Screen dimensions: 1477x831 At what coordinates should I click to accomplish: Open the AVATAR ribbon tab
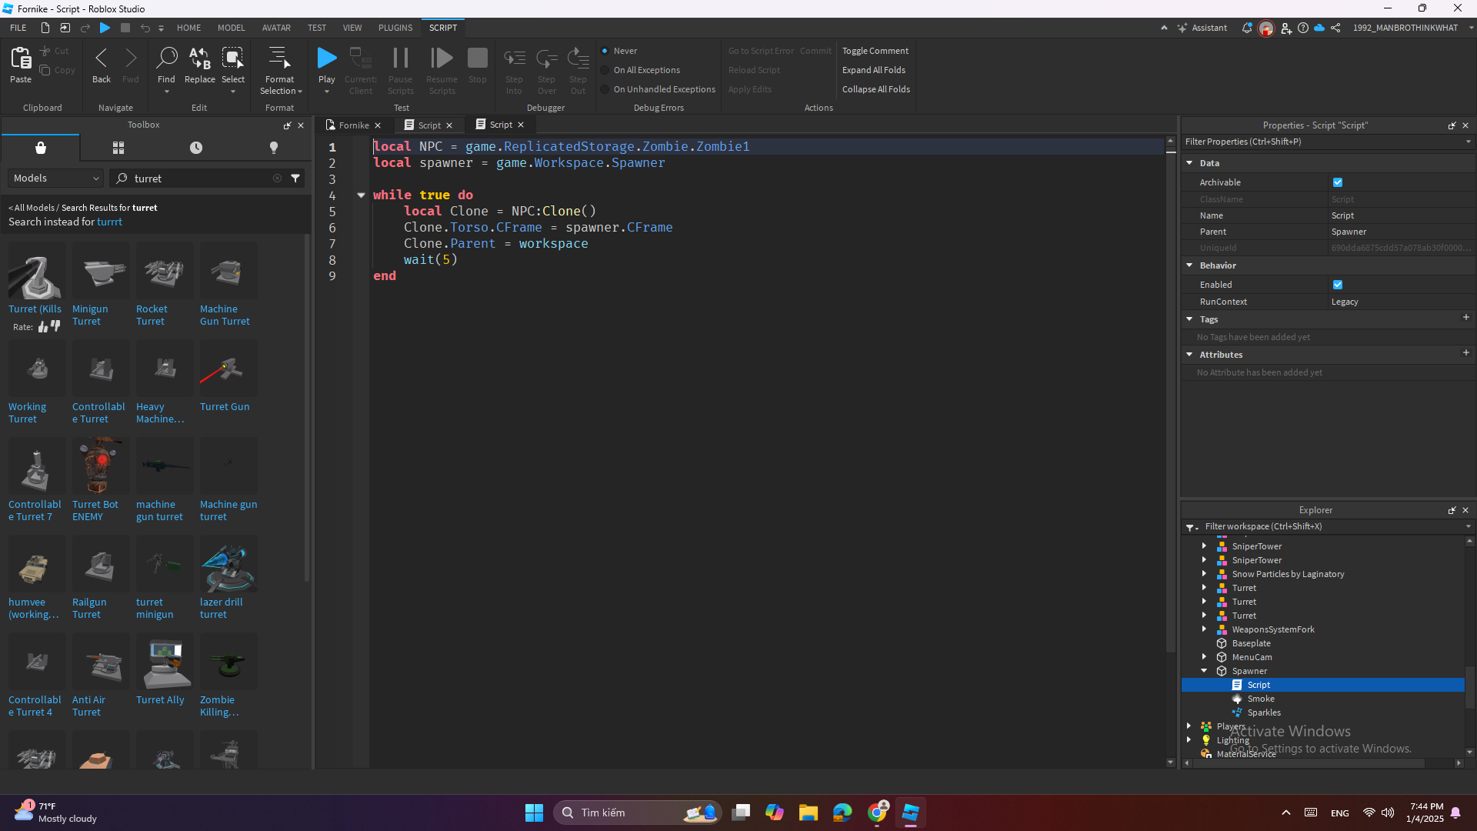[276, 28]
